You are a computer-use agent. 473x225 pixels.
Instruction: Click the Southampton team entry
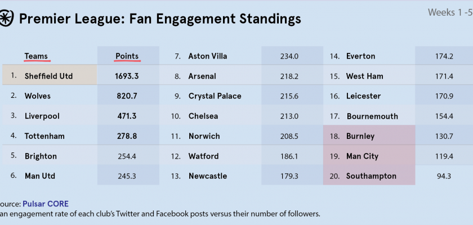point(371,176)
